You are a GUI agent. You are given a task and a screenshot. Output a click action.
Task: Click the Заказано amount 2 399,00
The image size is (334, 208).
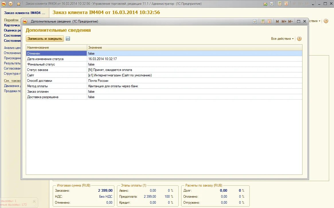(105, 191)
